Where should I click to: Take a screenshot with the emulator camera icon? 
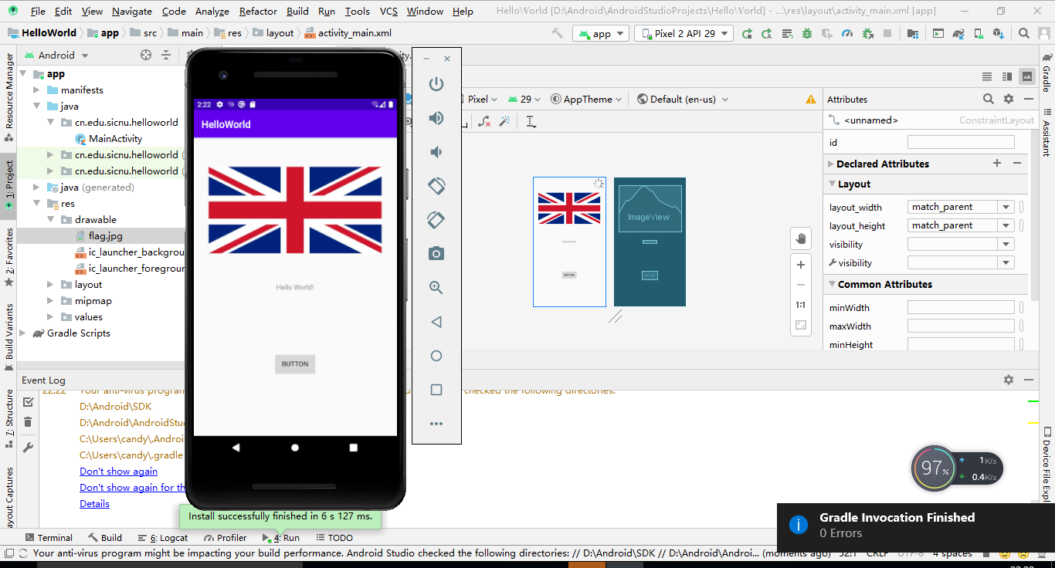[x=436, y=252]
